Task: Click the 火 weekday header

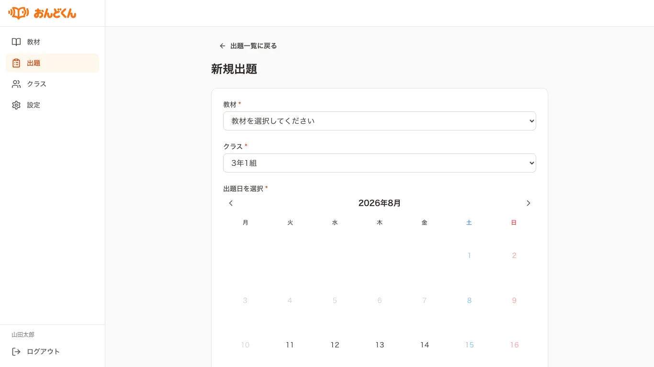Action: click(290, 223)
